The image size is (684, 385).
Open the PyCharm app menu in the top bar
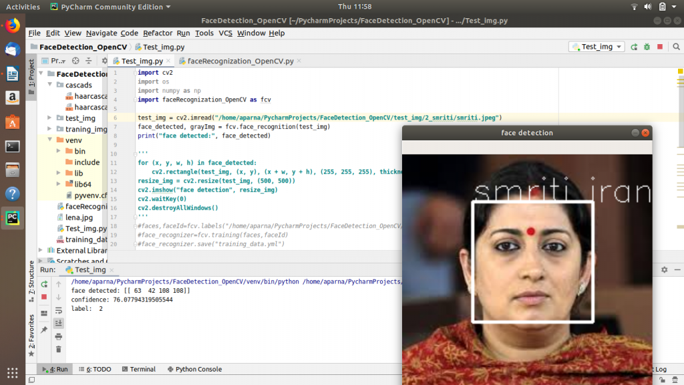click(111, 7)
